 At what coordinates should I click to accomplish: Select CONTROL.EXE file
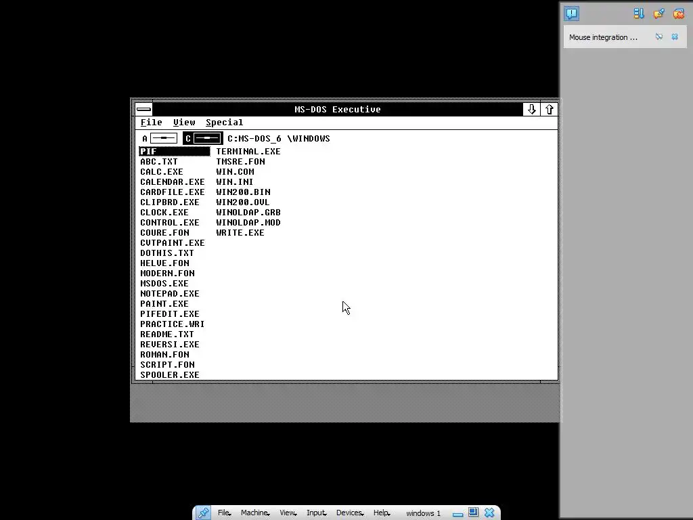[170, 222]
